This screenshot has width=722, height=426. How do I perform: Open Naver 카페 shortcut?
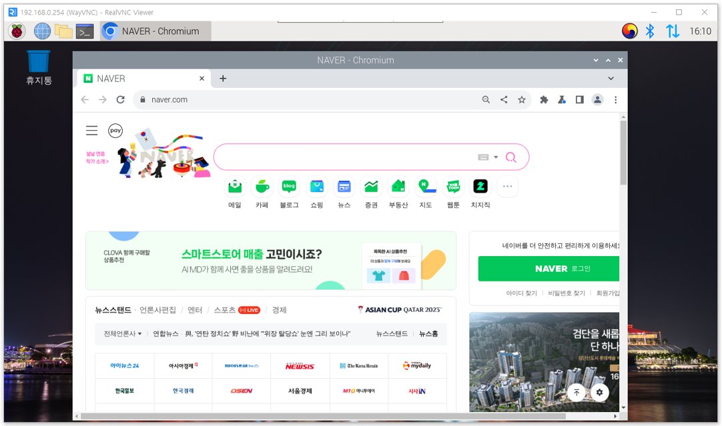[262, 192]
